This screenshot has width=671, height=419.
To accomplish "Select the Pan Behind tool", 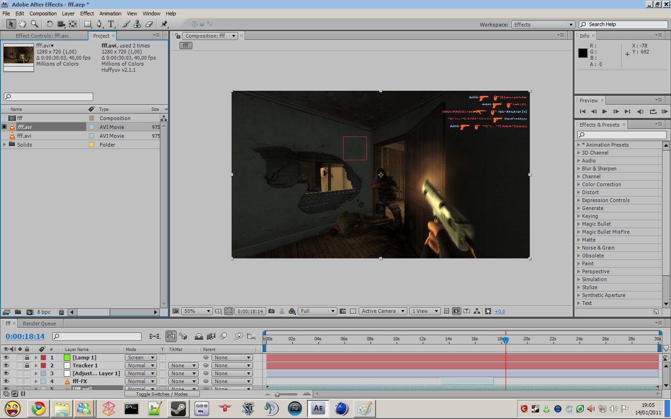I will coord(73,24).
